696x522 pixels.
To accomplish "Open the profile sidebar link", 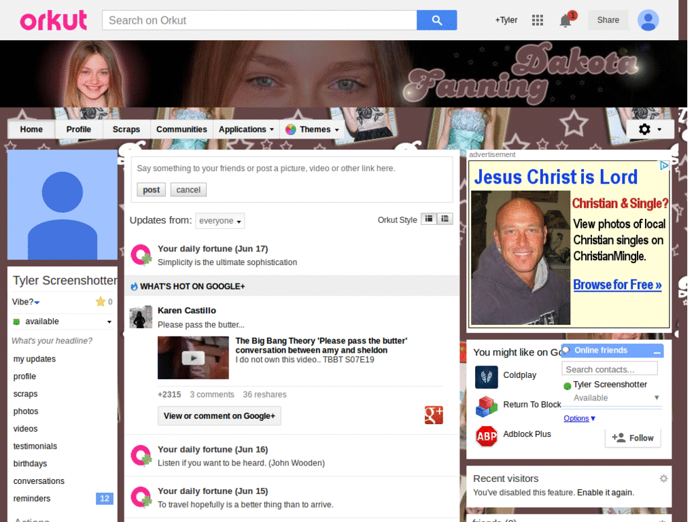I will click(24, 377).
